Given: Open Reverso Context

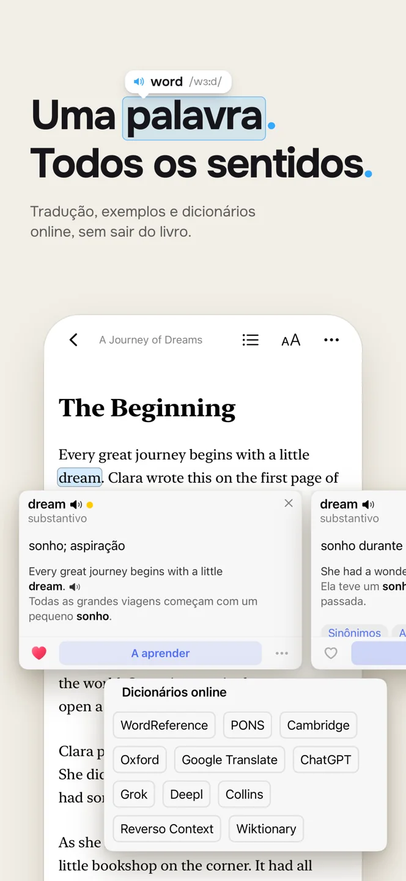Looking at the screenshot, I should 167,828.
